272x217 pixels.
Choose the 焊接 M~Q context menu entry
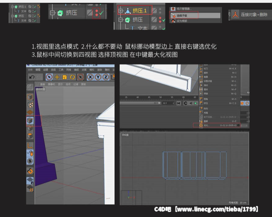[x=219, y=94]
